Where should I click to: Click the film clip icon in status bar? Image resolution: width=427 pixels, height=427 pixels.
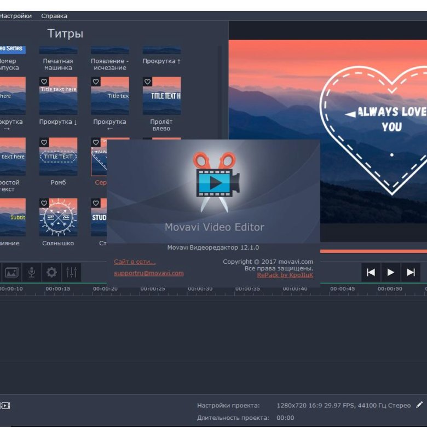[x=5, y=406]
